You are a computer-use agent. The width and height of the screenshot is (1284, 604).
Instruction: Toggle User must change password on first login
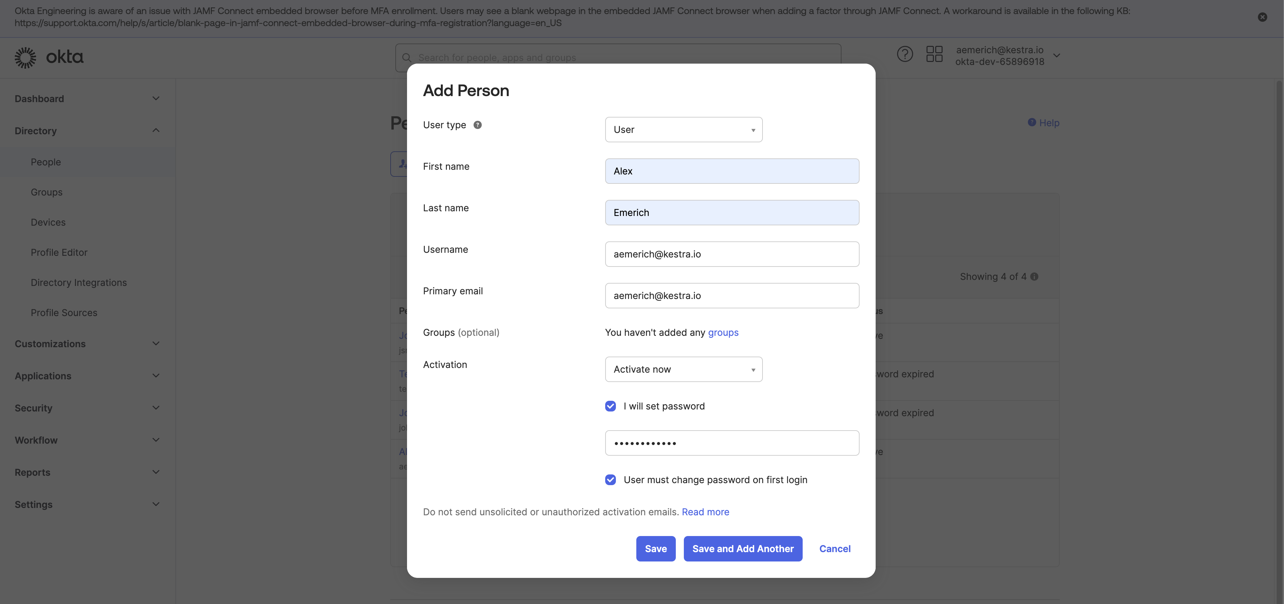610,480
